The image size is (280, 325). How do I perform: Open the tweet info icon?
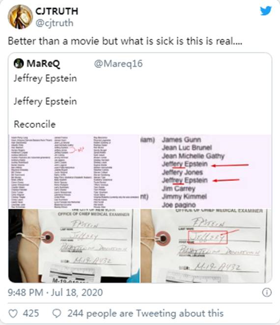(x=267, y=293)
